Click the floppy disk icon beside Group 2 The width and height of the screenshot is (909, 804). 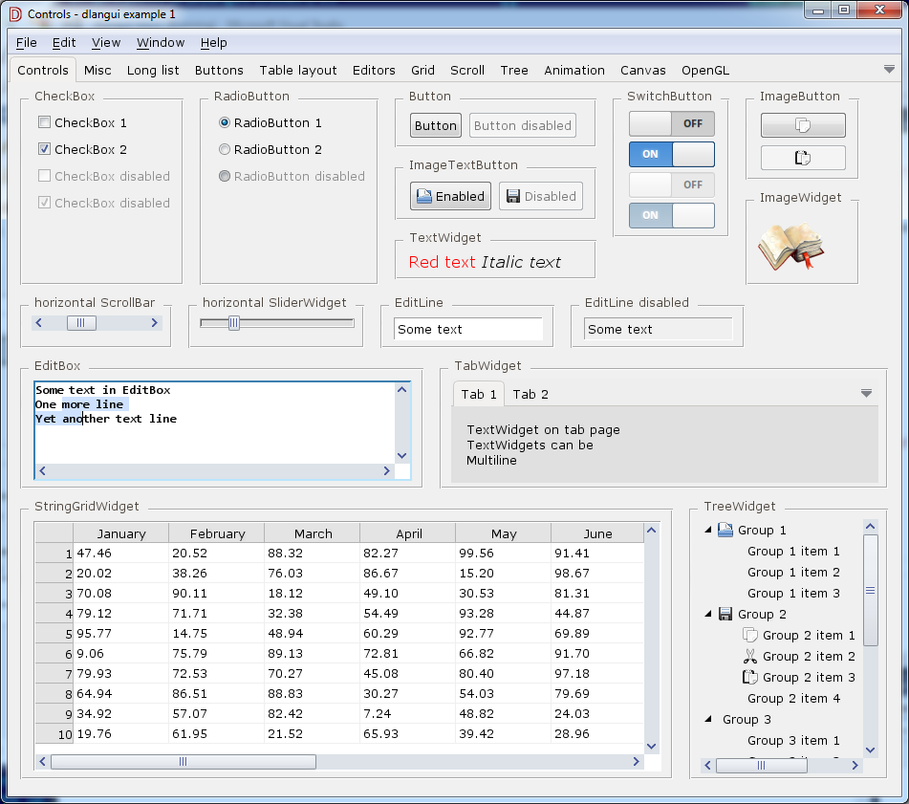pyautogui.click(x=725, y=615)
